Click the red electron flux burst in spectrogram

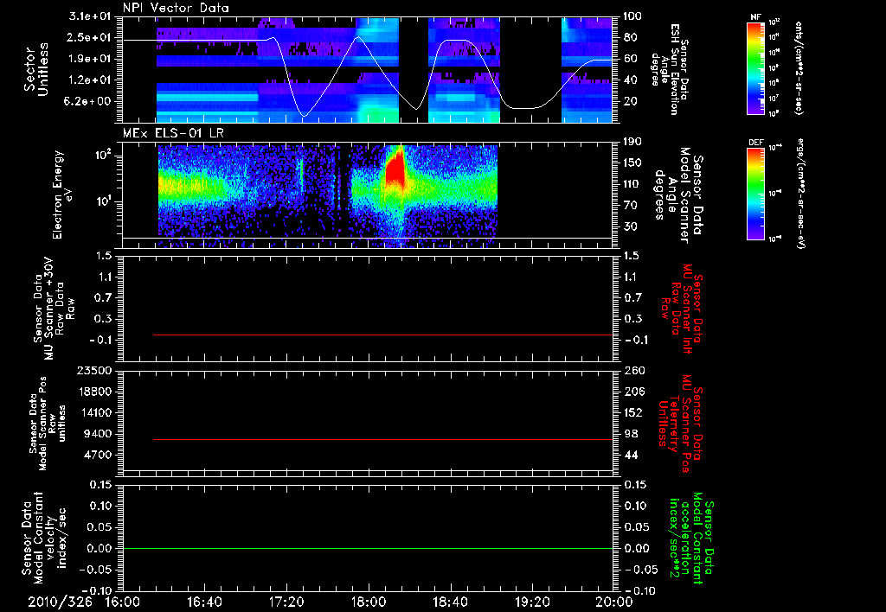pyautogui.click(x=395, y=169)
